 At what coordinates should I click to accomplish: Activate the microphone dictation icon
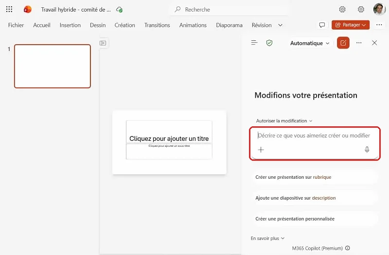tap(367, 150)
